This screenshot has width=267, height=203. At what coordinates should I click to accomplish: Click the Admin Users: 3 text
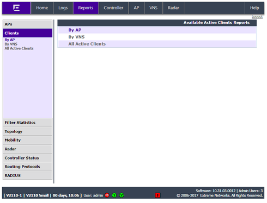251,191
